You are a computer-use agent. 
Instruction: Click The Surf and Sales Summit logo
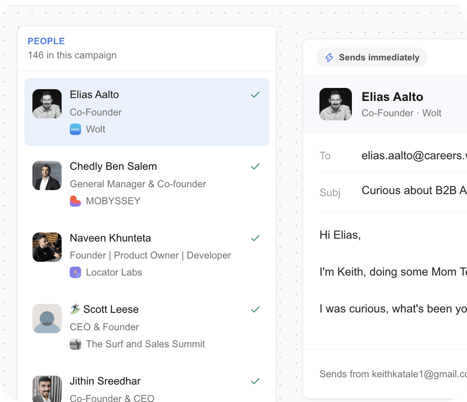[x=75, y=344]
